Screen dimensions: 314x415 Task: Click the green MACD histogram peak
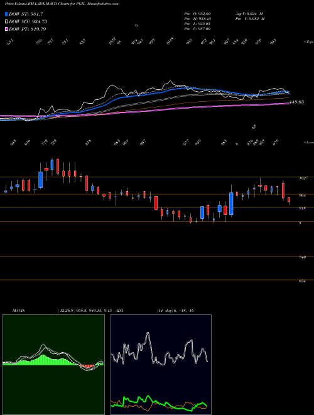[x=43, y=360]
